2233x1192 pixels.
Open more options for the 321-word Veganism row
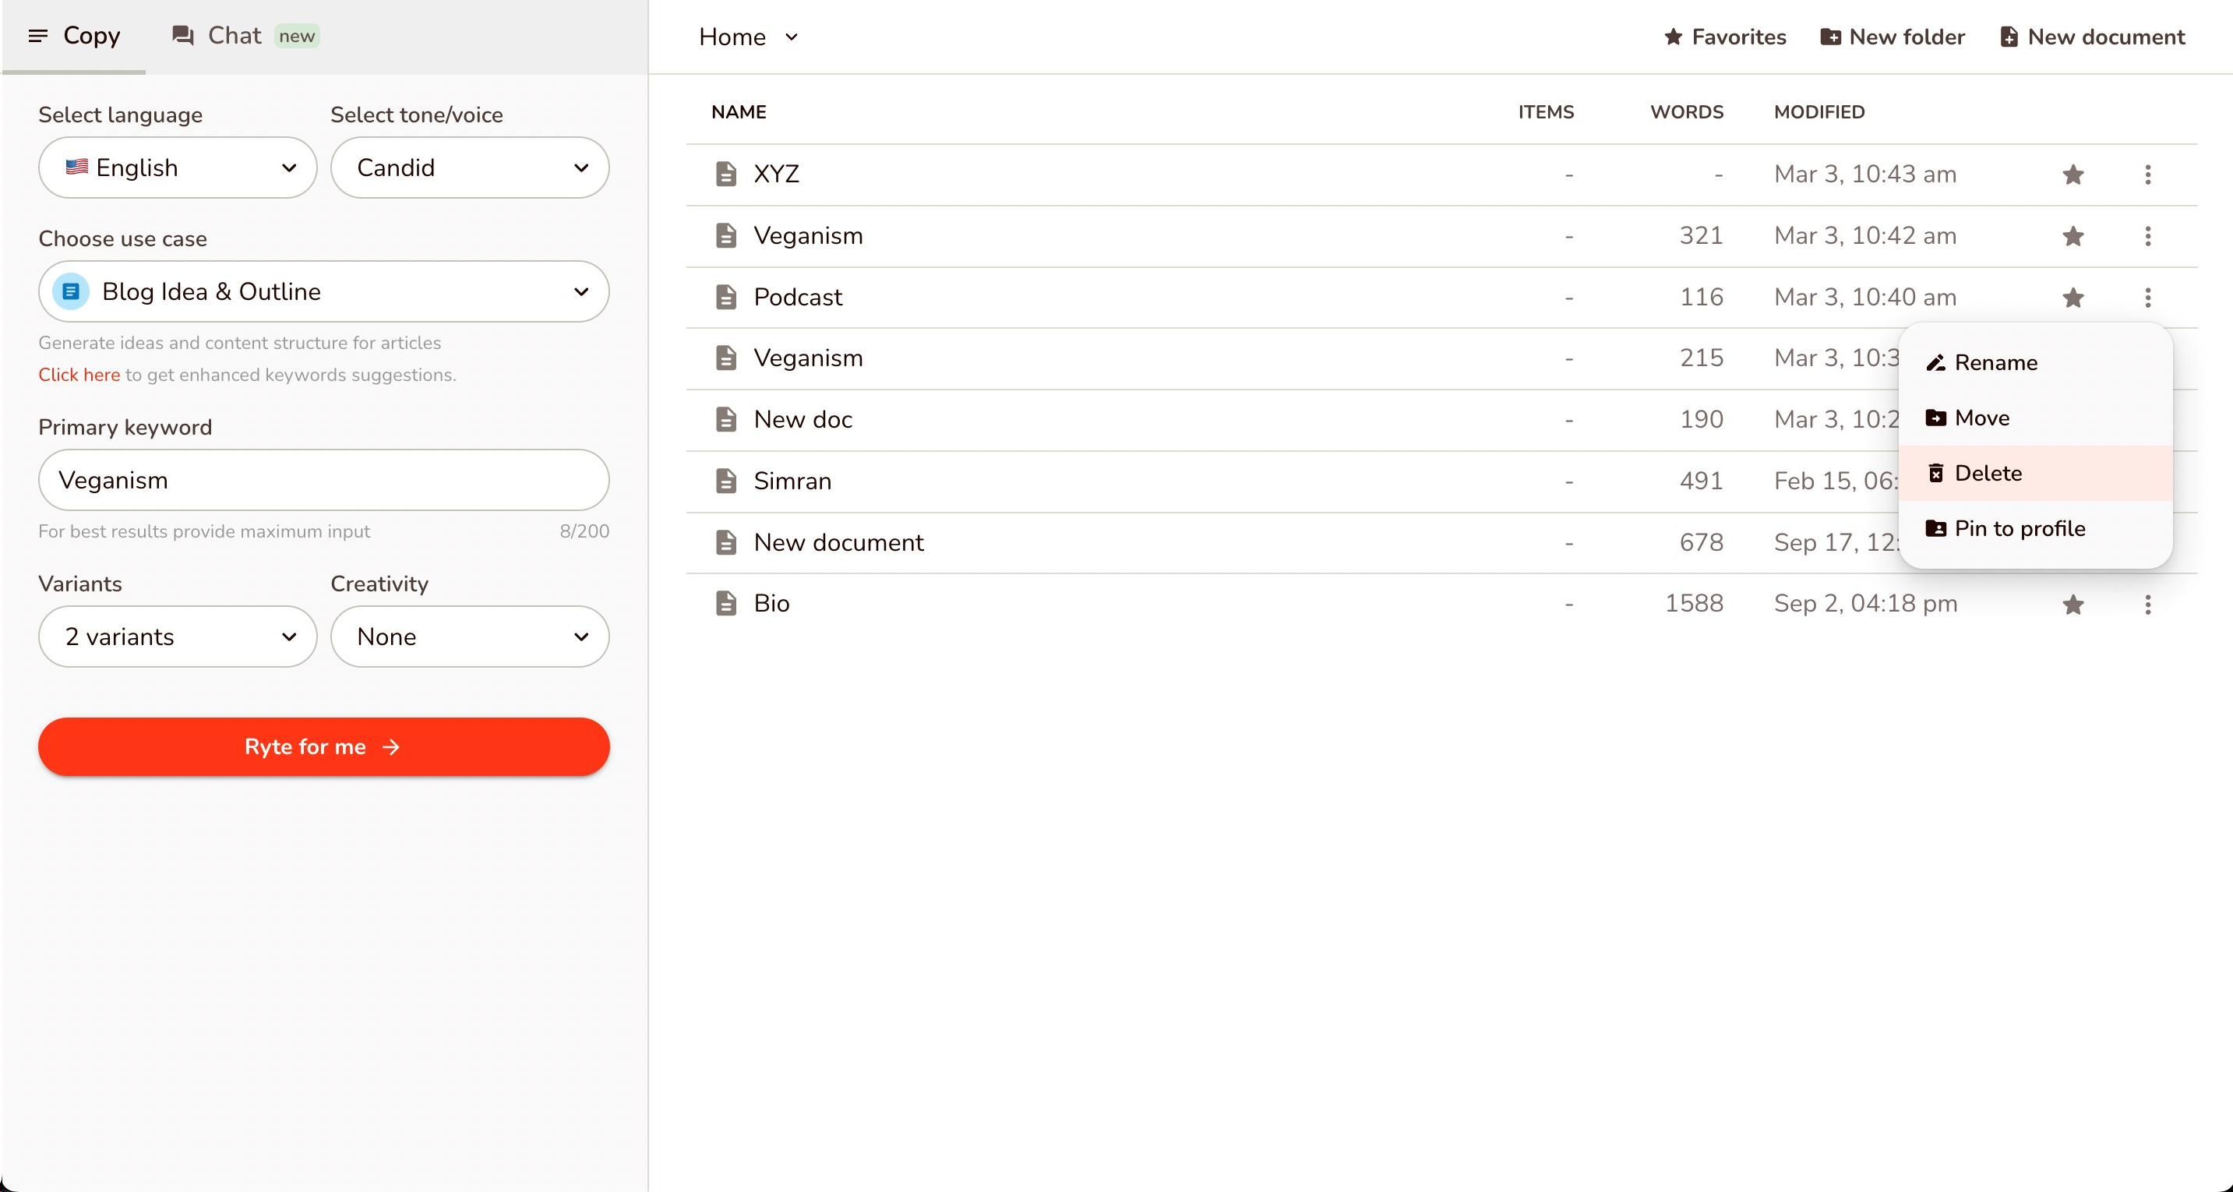tap(2147, 236)
